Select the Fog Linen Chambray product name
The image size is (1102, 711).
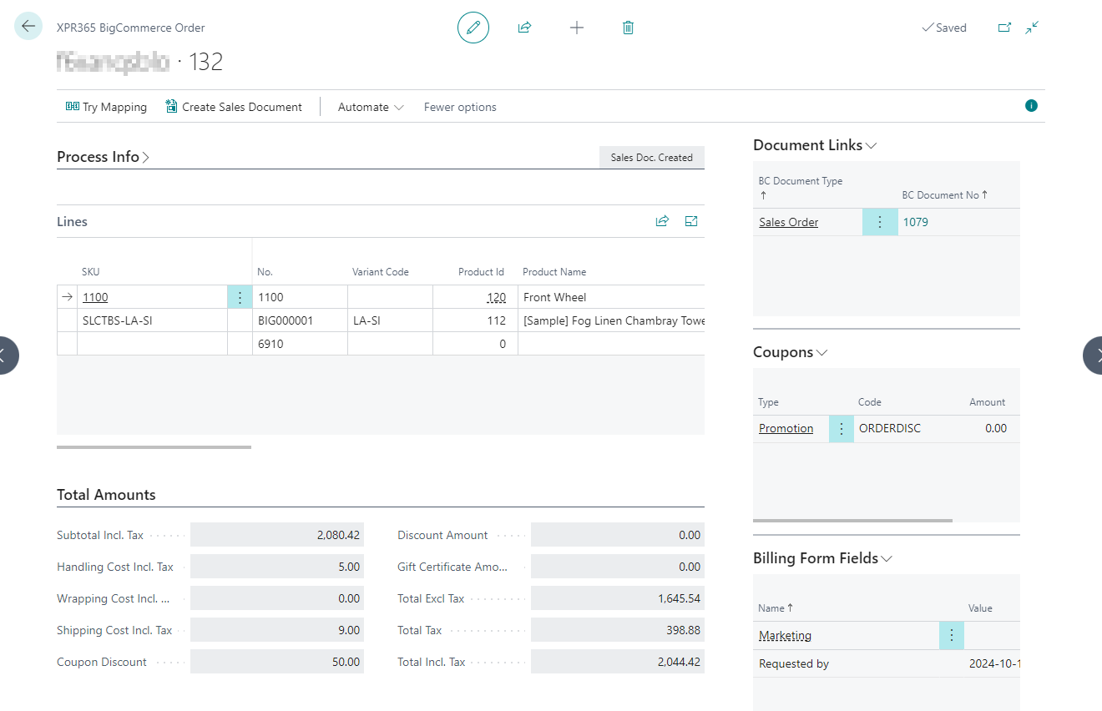611,320
